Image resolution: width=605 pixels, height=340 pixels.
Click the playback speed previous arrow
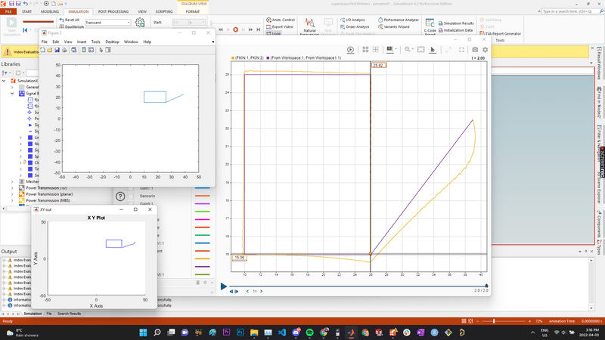[247, 292]
